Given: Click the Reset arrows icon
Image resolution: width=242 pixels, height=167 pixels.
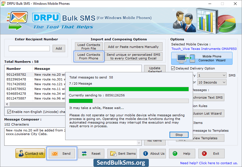Looking at the screenshot, I should click(84, 154).
